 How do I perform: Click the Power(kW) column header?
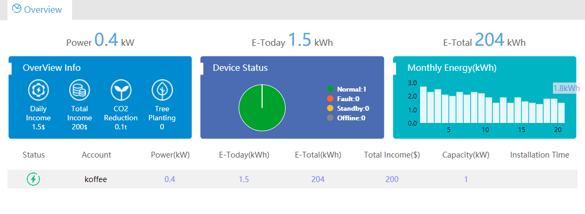[x=170, y=155]
